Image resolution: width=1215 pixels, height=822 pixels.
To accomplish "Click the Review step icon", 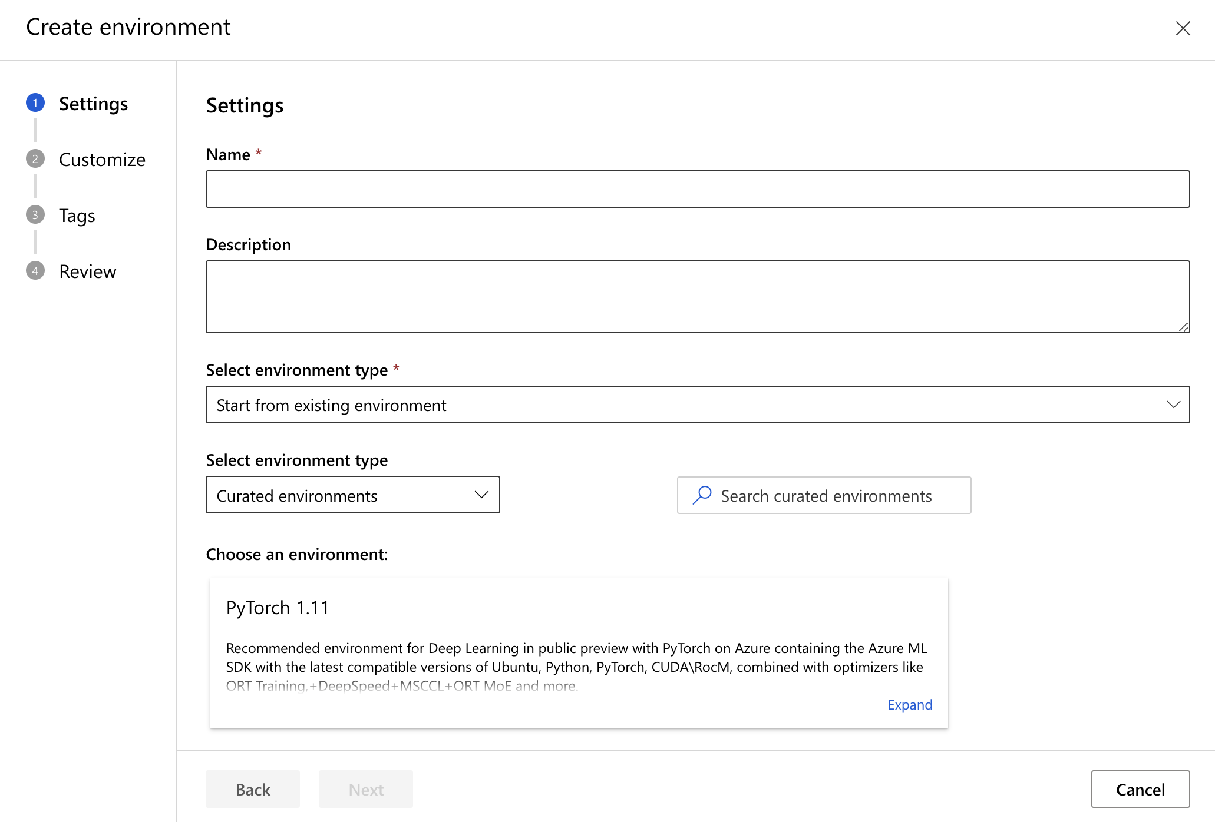I will 35,270.
